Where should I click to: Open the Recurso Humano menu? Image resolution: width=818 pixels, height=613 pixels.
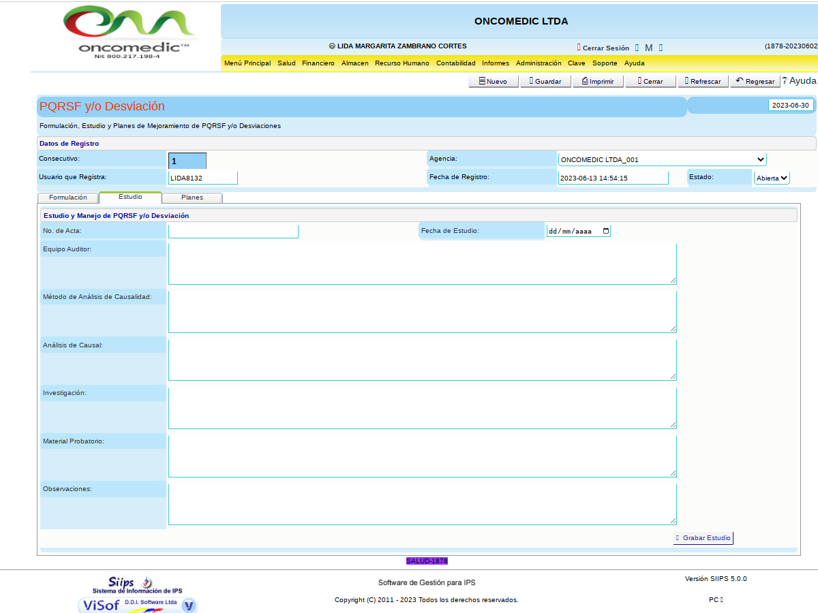coord(402,63)
